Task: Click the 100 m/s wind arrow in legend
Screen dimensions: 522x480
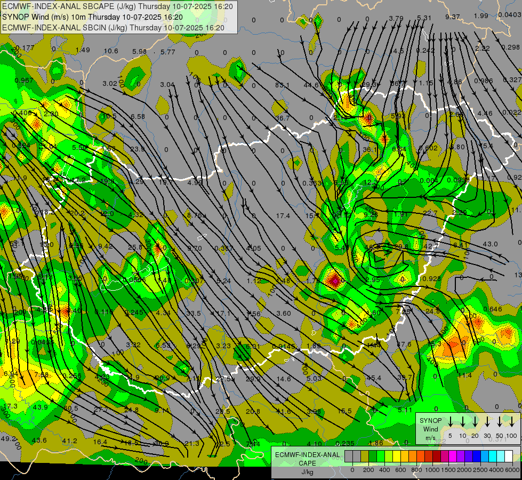Action: coord(512,421)
